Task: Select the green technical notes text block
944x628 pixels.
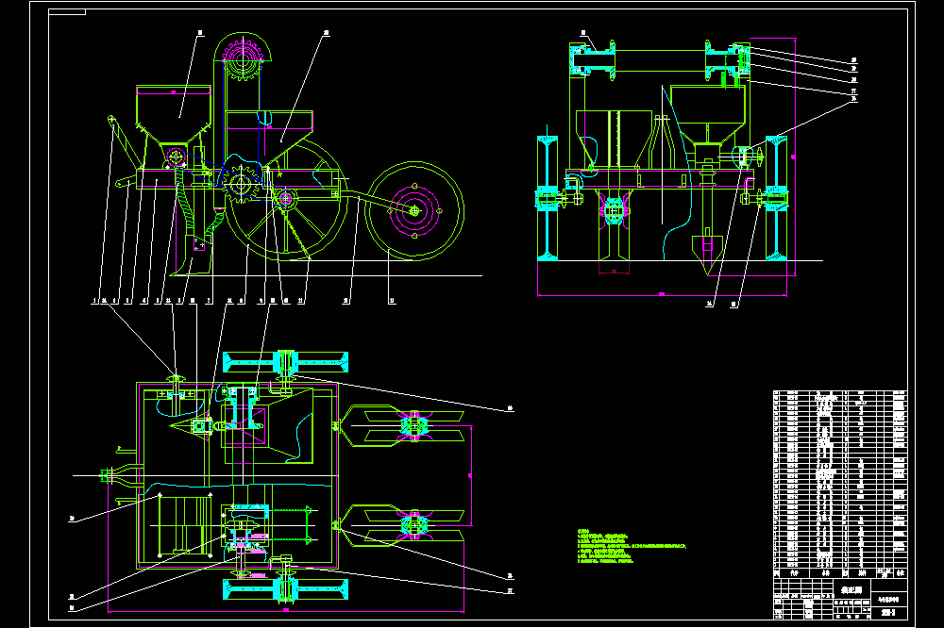Action: 631,546
